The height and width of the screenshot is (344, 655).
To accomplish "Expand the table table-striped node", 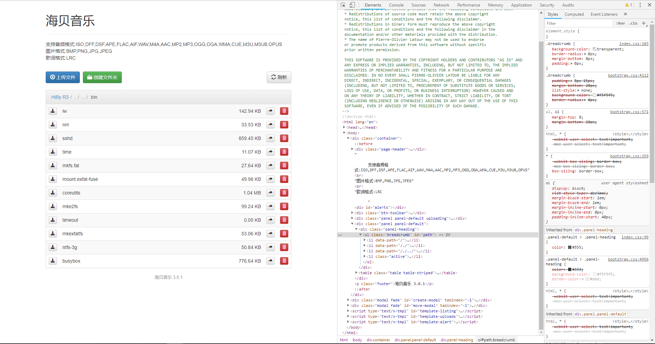I will click(x=356, y=273).
